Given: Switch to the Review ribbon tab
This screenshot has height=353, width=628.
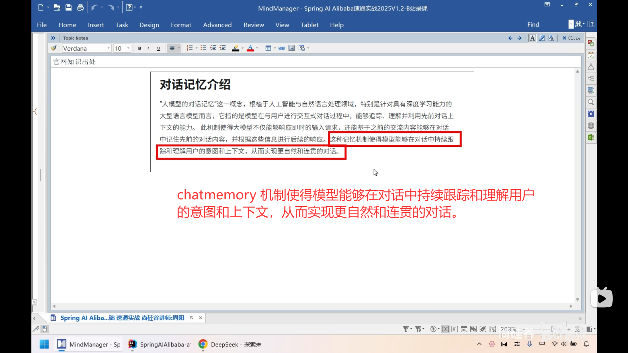Looking at the screenshot, I should tap(254, 25).
